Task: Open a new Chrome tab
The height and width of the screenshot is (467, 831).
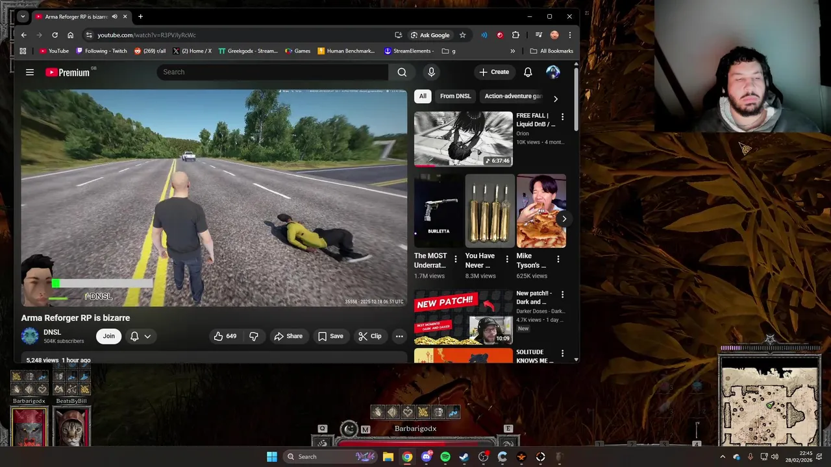Action: pos(140,17)
